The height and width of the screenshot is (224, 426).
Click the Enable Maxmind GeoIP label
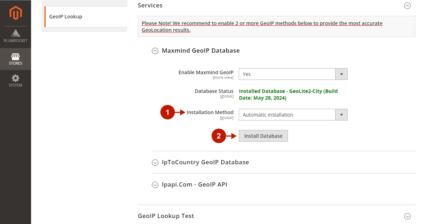(206, 72)
